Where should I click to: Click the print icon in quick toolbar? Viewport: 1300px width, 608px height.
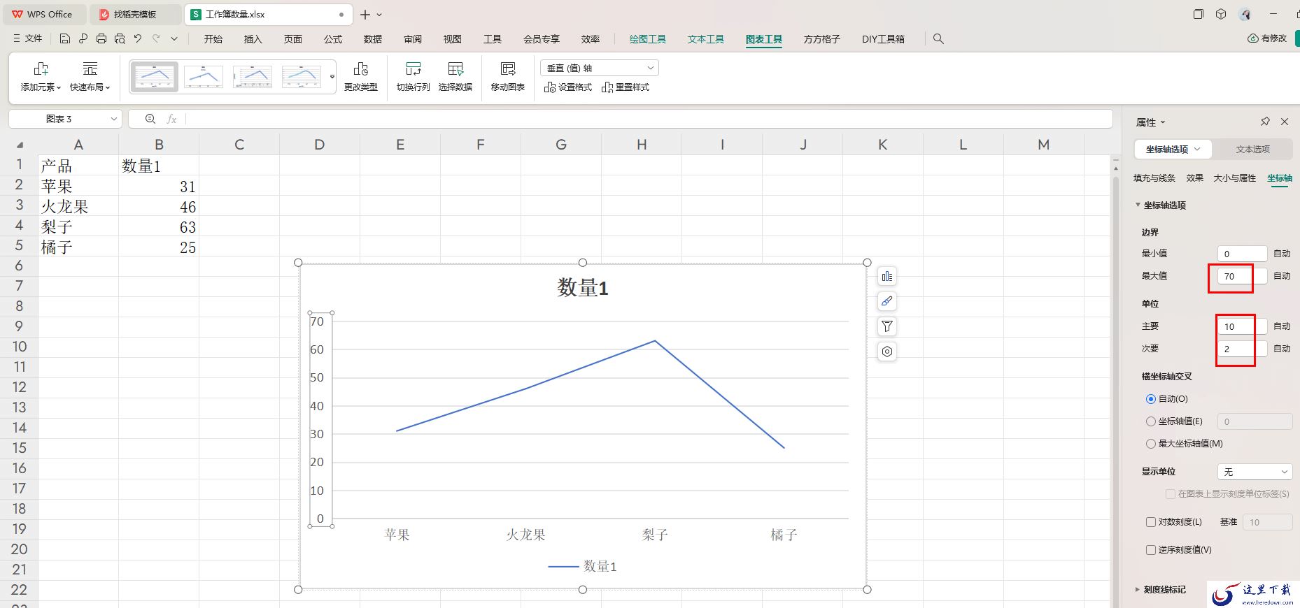point(101,39)
